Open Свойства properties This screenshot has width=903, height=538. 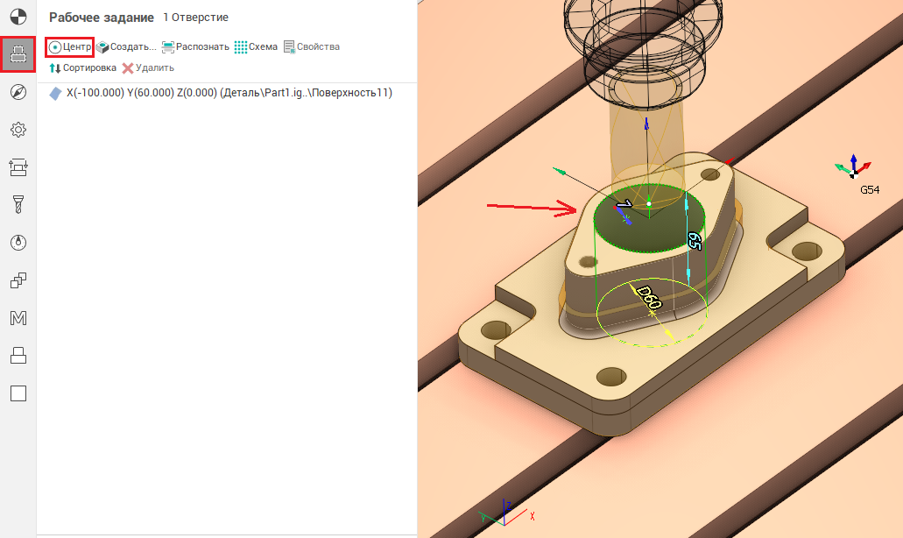tap(311, 46)
